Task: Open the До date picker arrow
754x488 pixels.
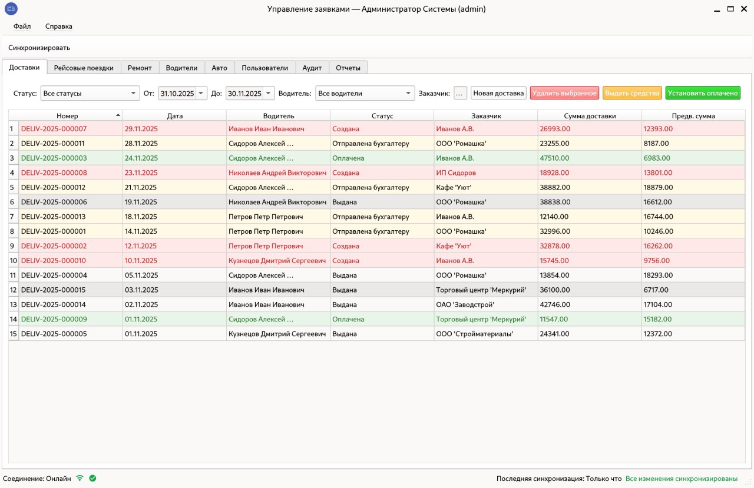Action: point(269,93)
